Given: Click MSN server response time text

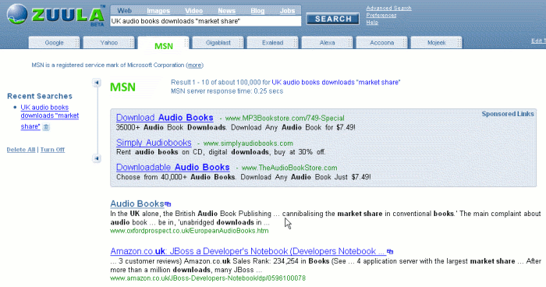Looking at the screenshot, I should 227,91.
